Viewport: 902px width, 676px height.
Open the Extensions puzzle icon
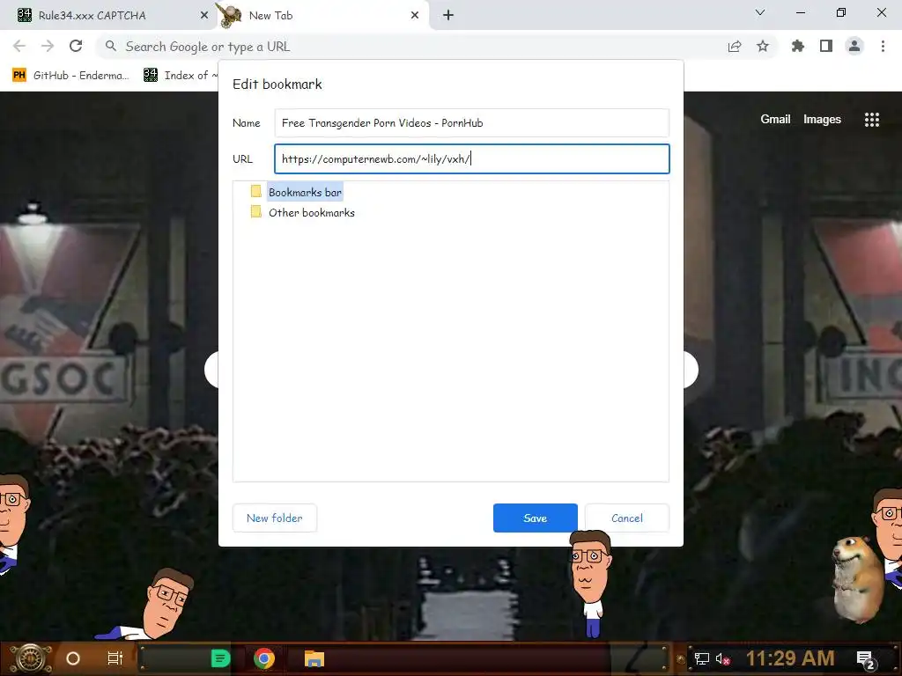click(798, 46)
